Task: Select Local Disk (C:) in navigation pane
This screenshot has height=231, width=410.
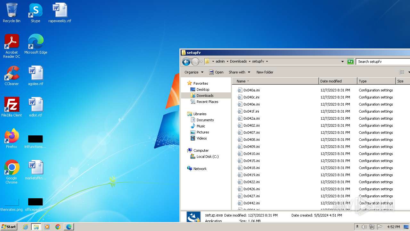Action: [x=204, y=157]
